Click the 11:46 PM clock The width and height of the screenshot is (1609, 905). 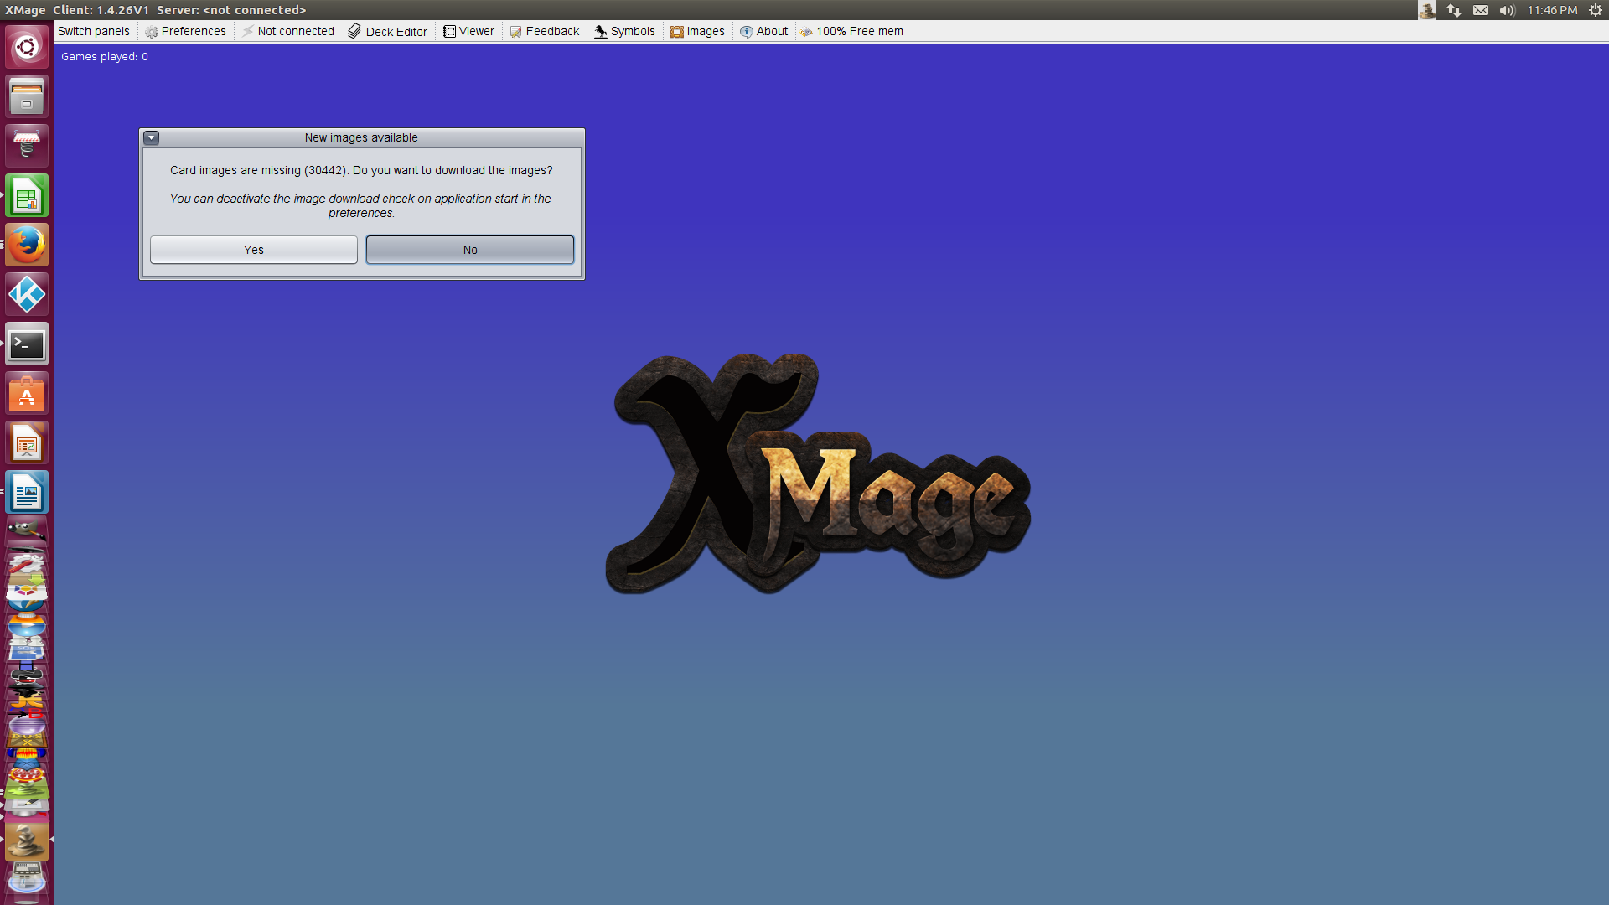click(x=1552, y=10)
